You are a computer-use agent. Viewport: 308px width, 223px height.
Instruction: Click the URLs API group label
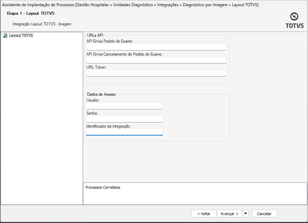(x=95, y=35)
